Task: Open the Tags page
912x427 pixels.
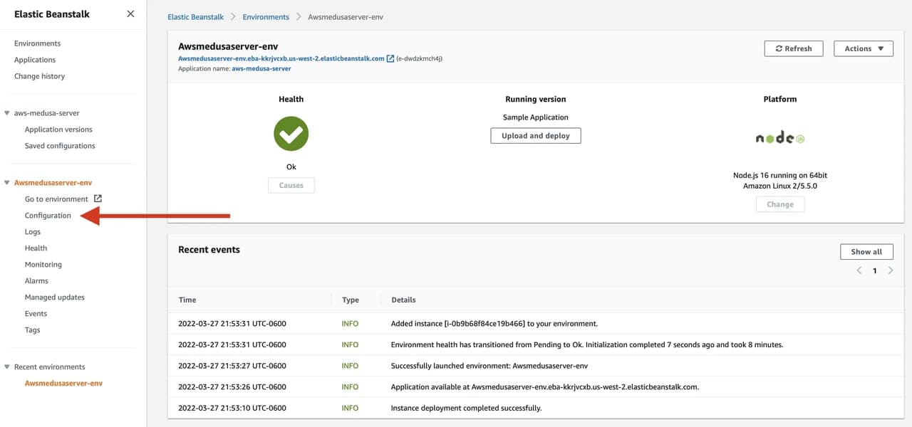Action: point(32,330)
